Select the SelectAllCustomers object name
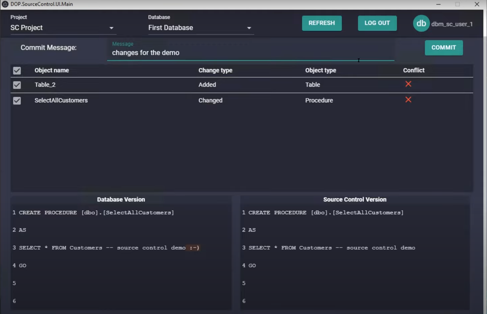 coord(61,100)
